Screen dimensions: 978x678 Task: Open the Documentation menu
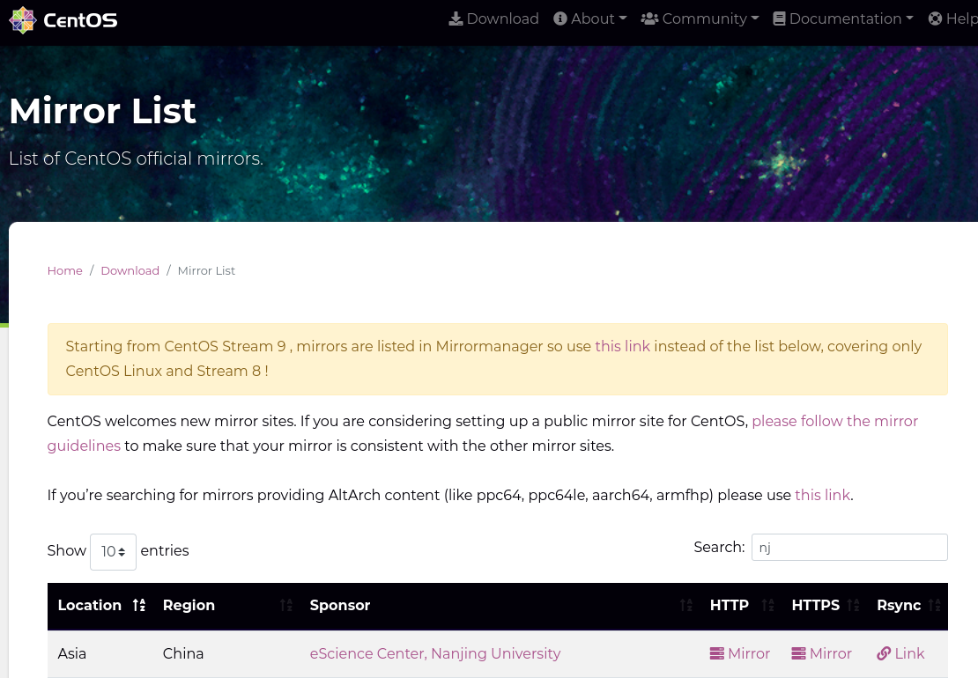843,18
